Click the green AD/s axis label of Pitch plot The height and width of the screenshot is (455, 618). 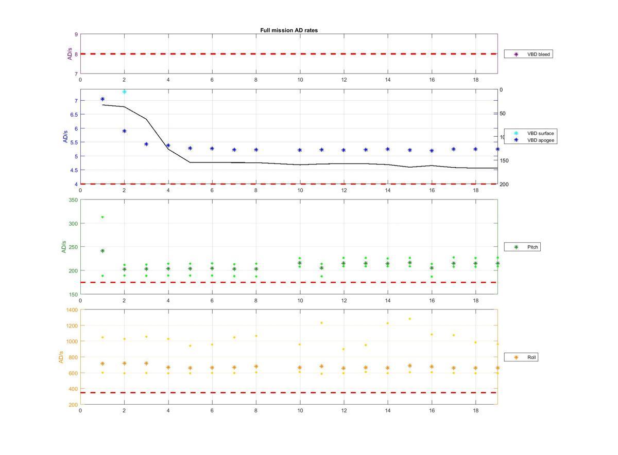pyautogui.click(x=64, y=247)
